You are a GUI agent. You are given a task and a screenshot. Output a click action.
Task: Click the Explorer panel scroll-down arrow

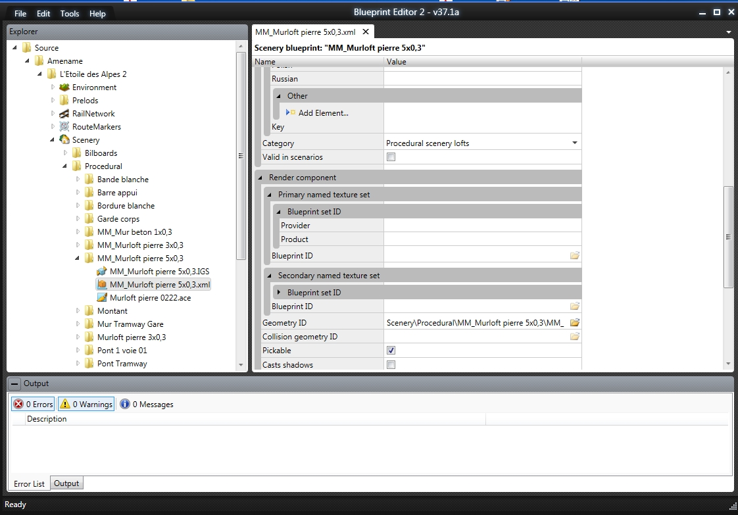coord(241,365)
